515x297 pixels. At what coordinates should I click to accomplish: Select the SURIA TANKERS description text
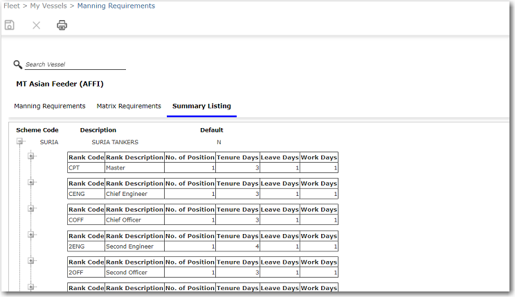tap(115, 143)
